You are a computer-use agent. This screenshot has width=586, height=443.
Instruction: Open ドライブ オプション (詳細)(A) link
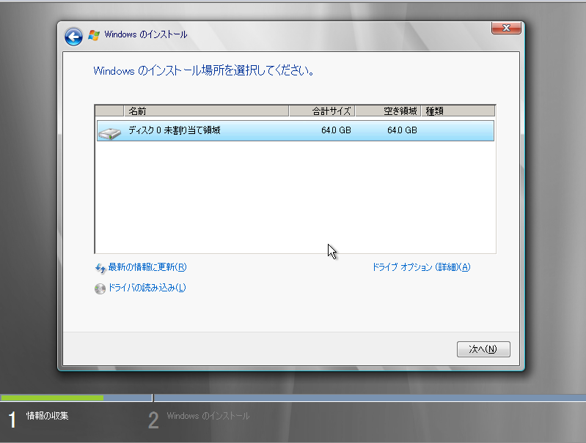[422, 267]
